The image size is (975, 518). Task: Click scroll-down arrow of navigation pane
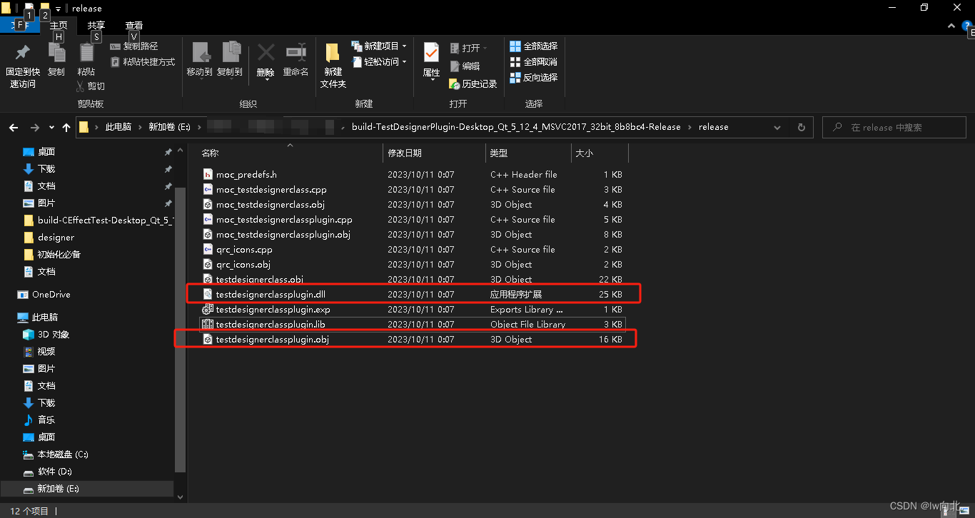(180, 497)
